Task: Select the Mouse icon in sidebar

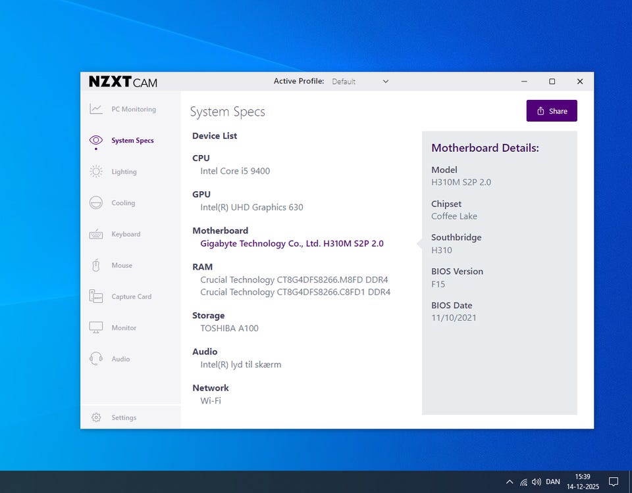Action: point(96,266)
